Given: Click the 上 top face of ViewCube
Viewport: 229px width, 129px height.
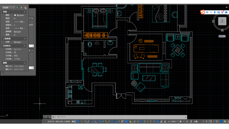Looking at the screenshot, I should click(222, 21).
